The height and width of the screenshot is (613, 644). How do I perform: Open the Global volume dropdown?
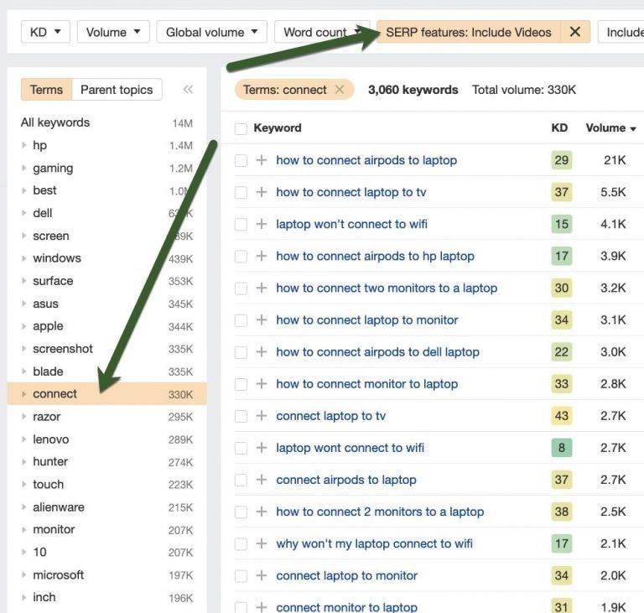pos(211,32)
